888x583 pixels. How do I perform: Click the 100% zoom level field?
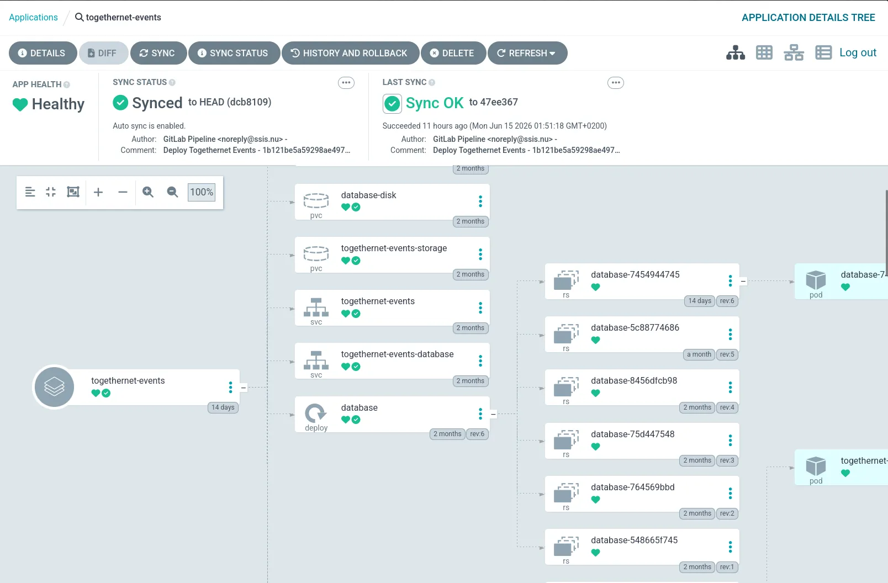pyautogui.click(x=202, y=192)
